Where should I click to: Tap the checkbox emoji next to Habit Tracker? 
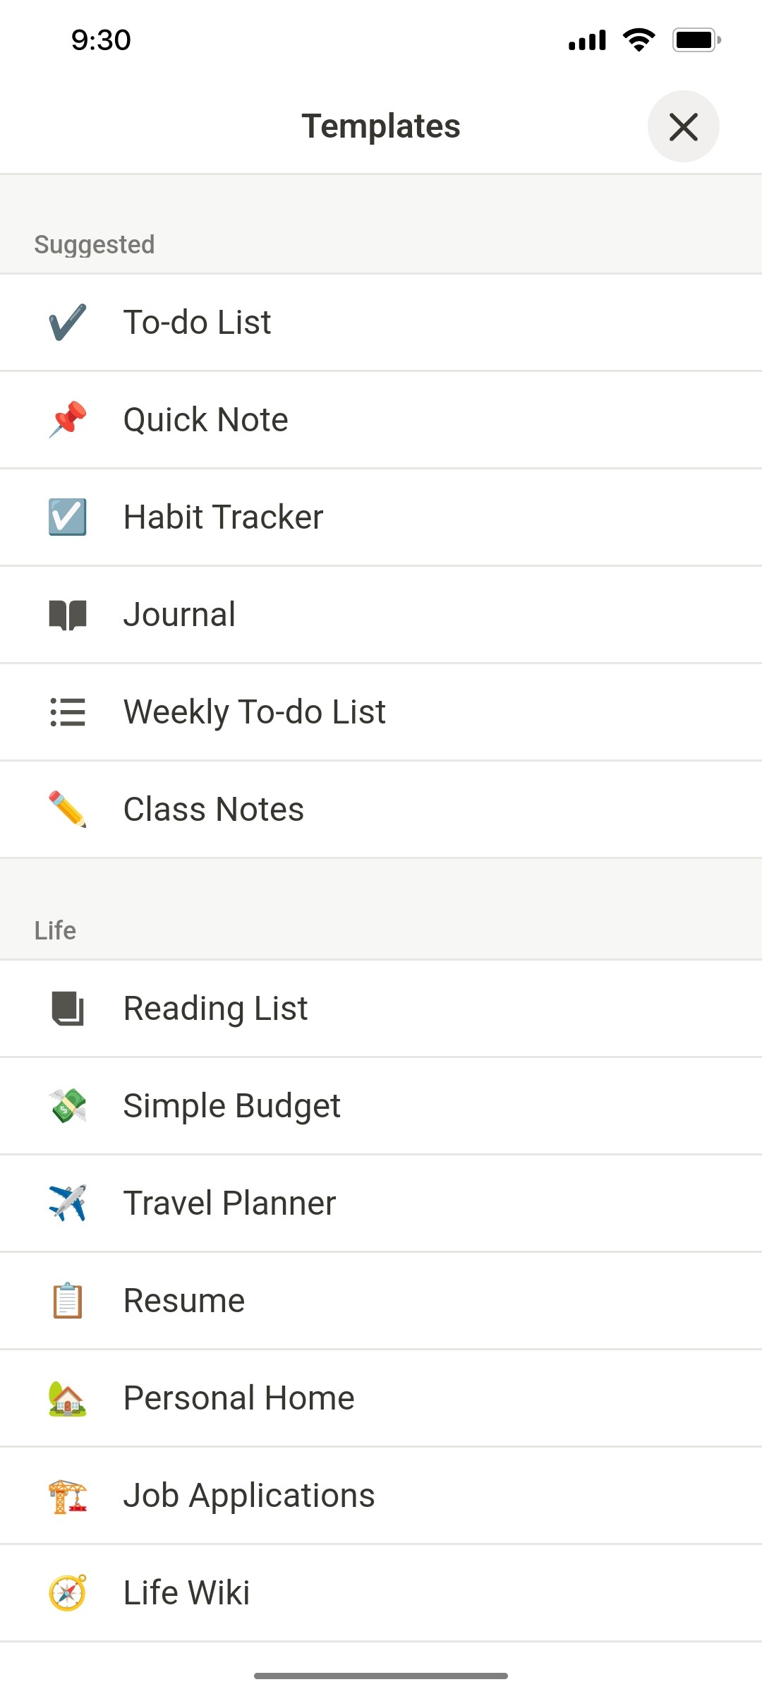point(67,516)
